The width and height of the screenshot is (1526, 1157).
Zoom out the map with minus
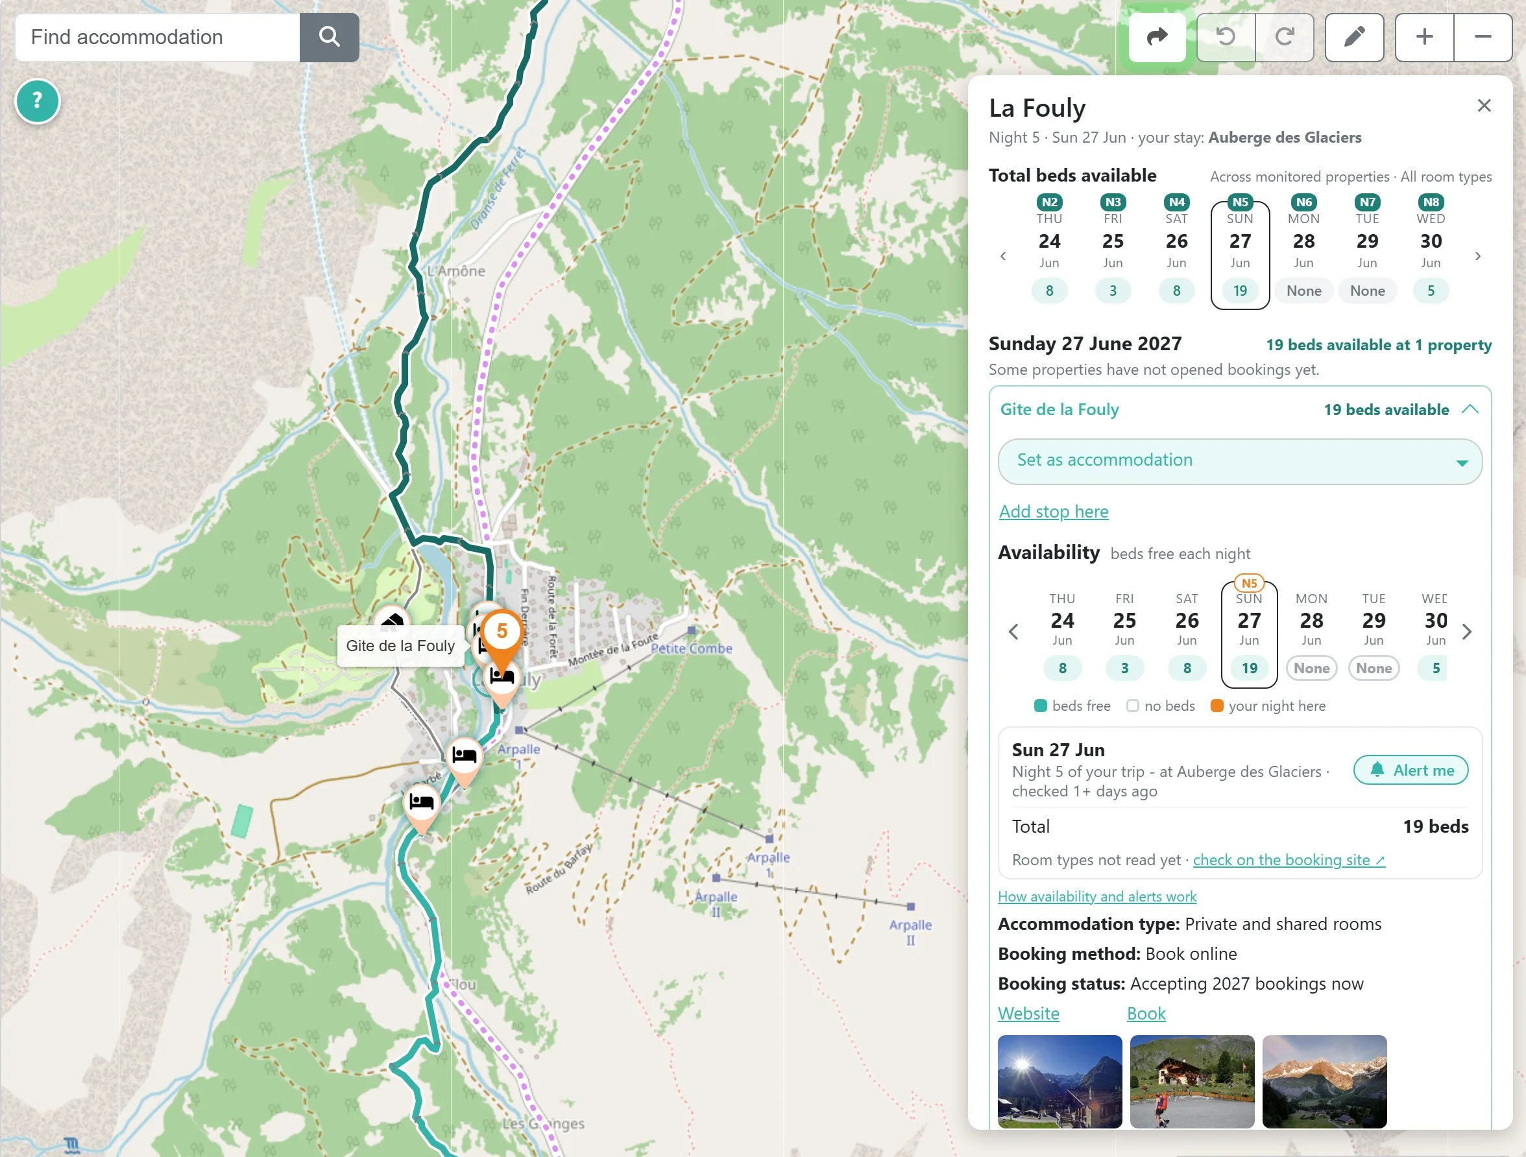(1483, 37)
